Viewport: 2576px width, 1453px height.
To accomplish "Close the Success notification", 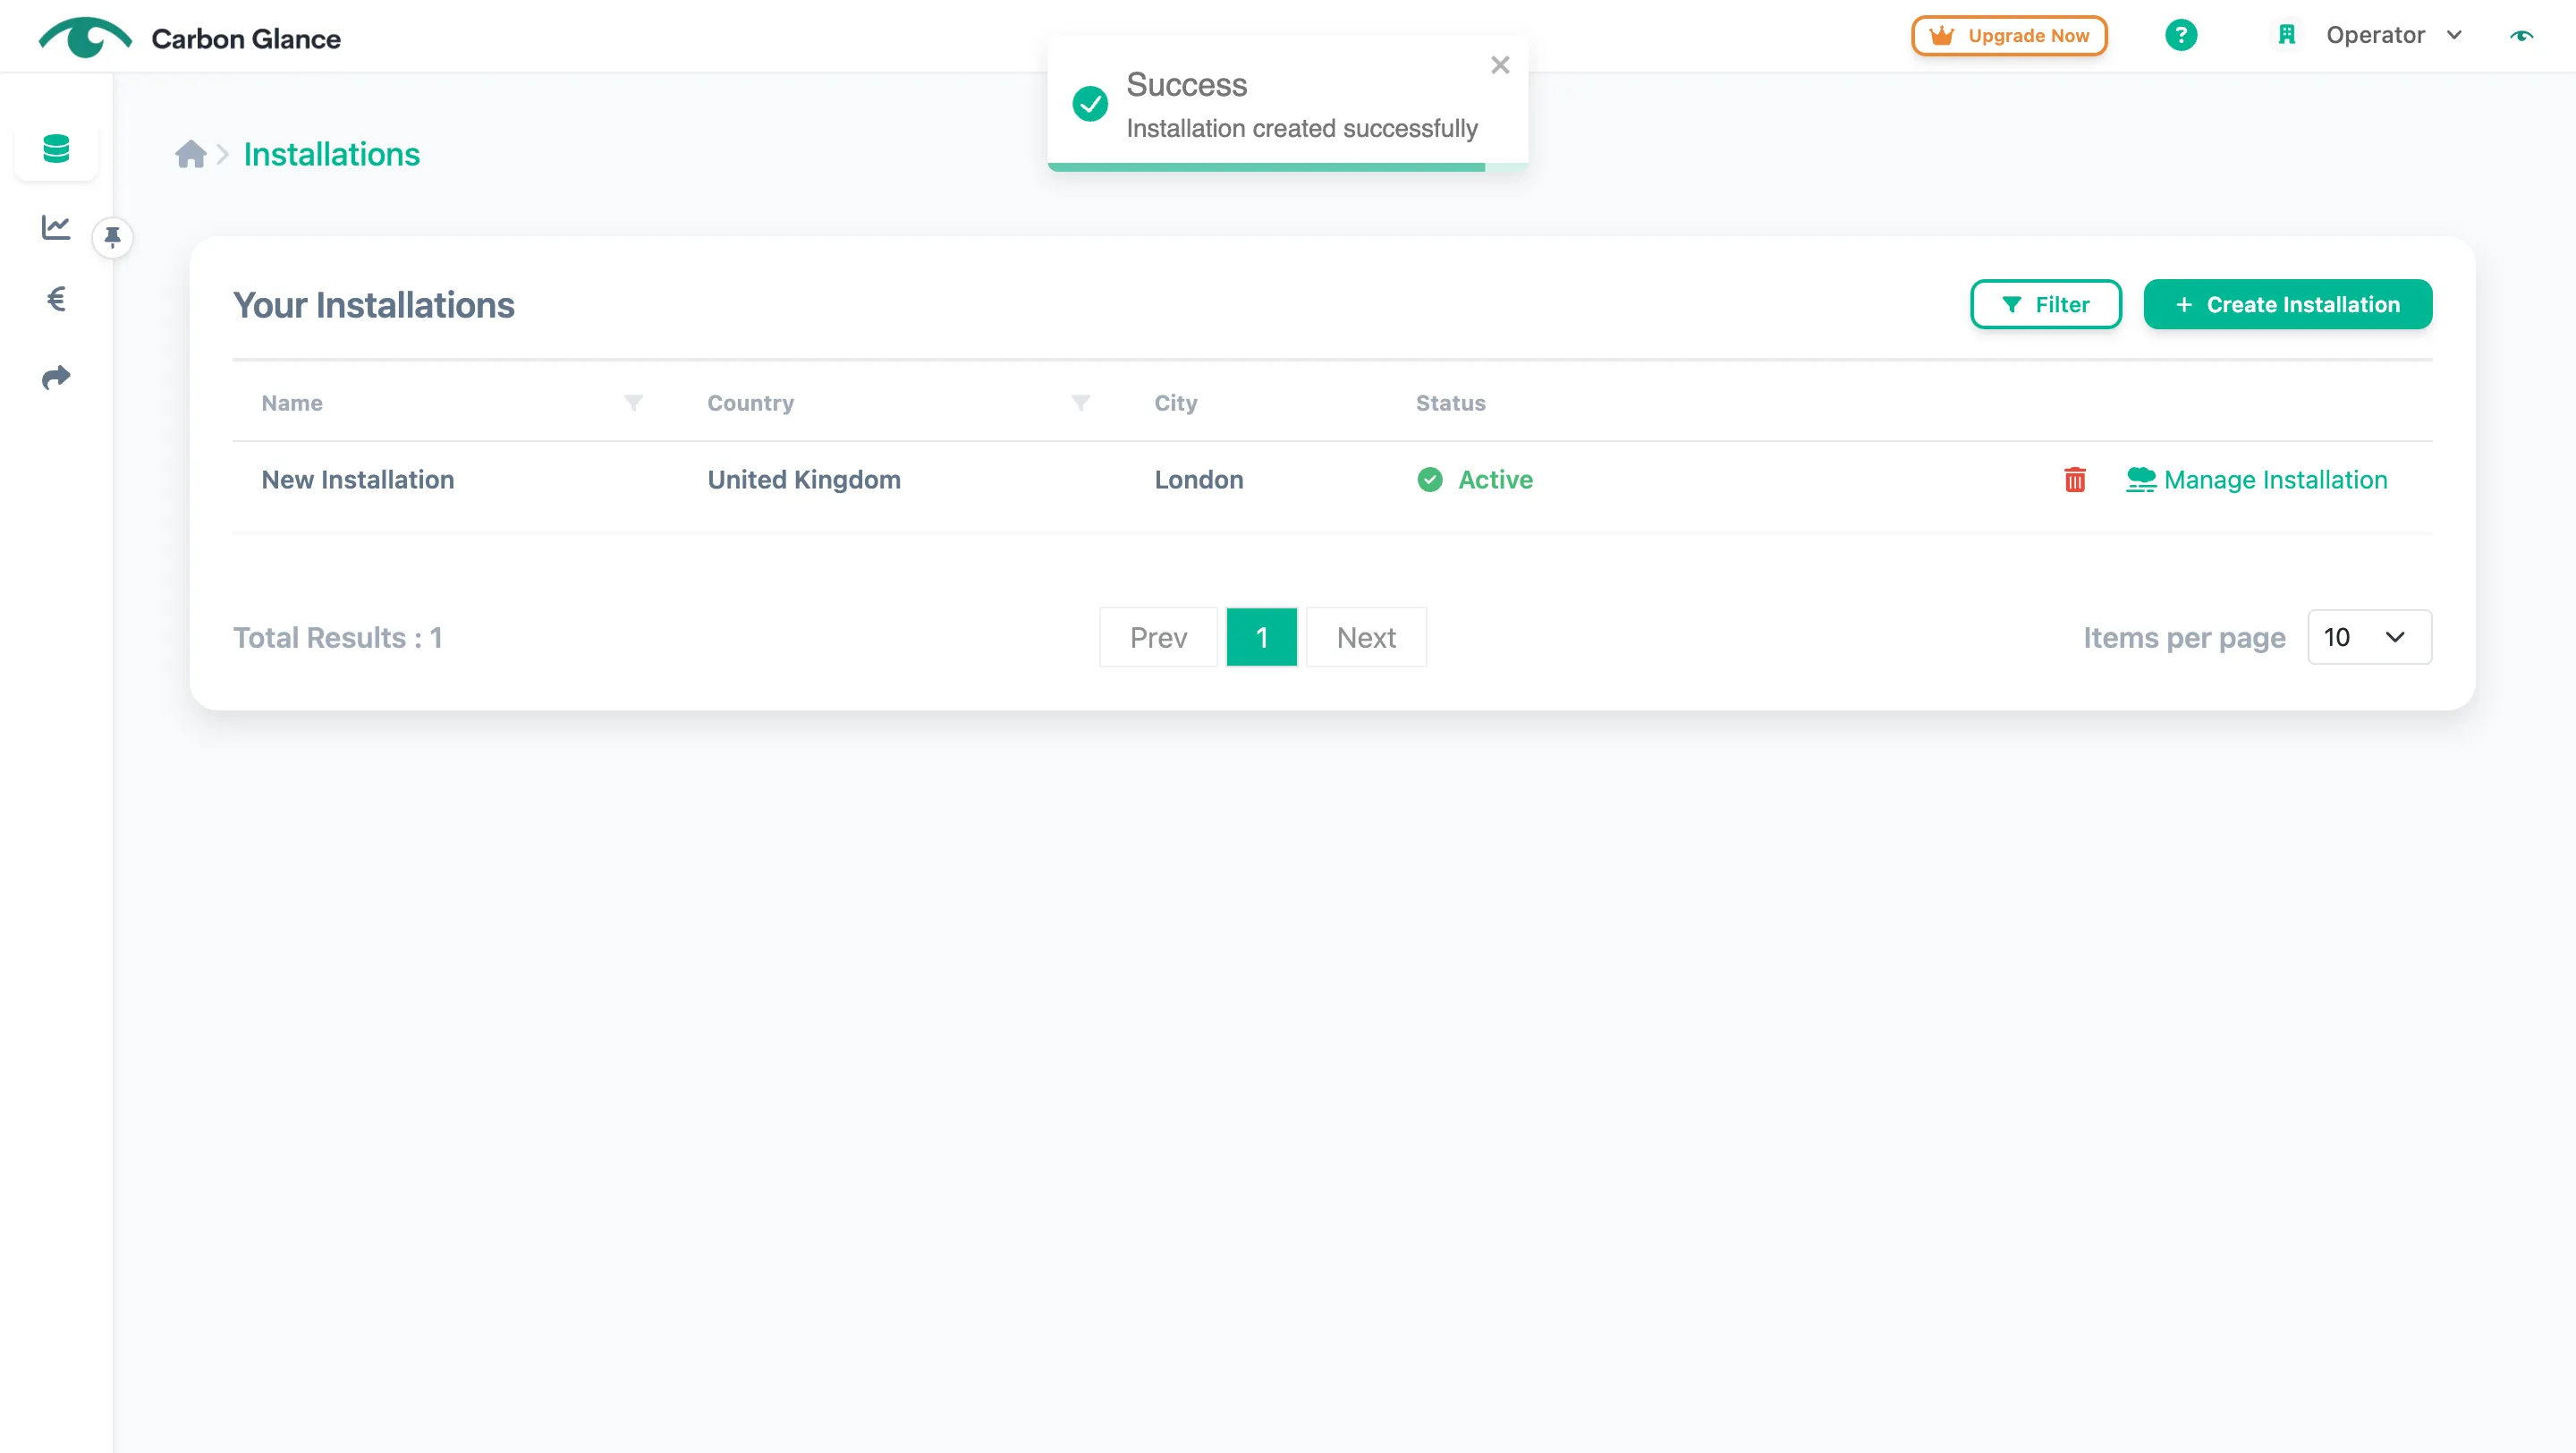I will (x=1500, y=65).
